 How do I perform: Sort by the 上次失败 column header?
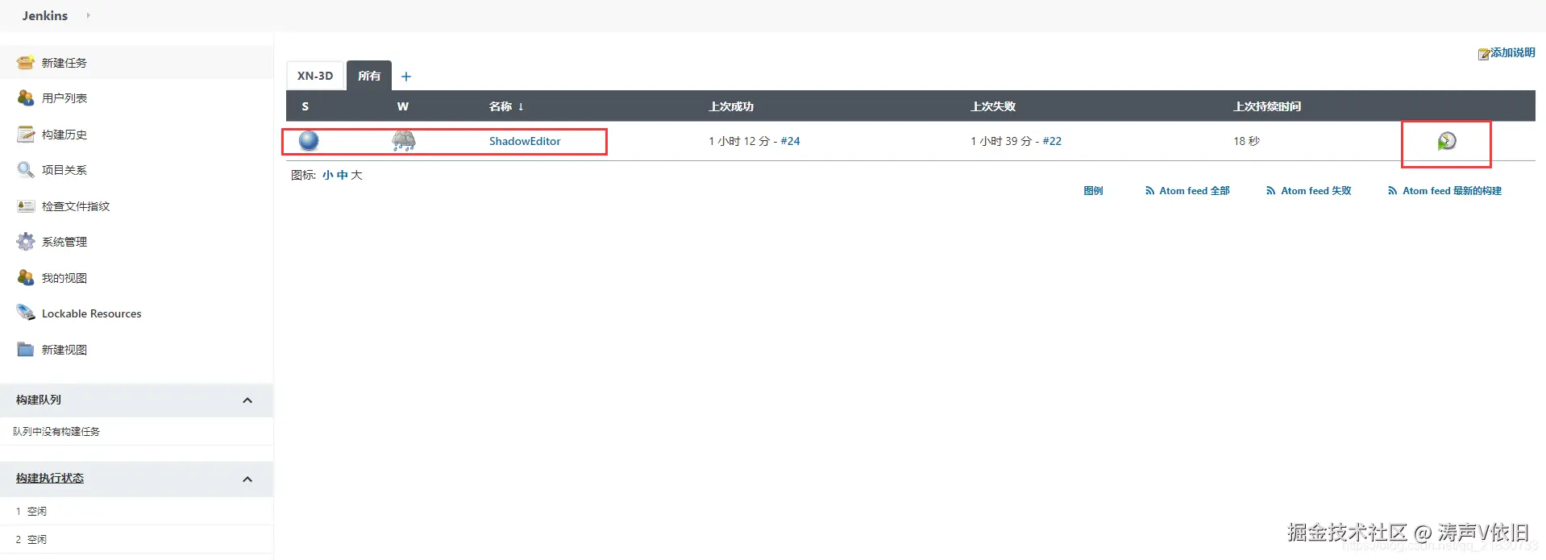pos(993,106)
